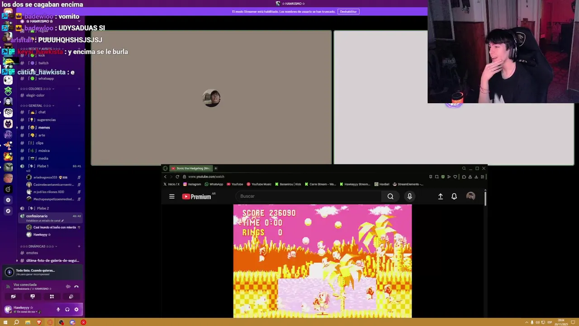
Task: Open the HaxBall bookmark
Action: point(382,184)
